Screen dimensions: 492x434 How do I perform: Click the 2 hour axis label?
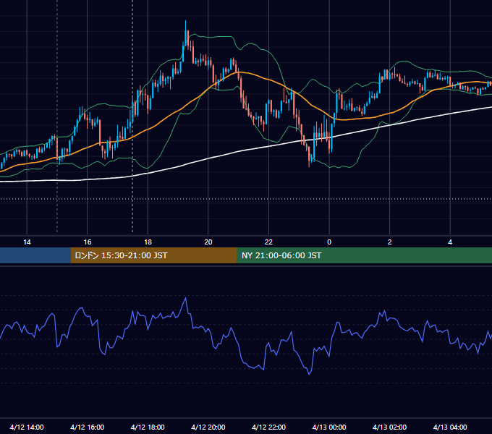pos(389,242)
